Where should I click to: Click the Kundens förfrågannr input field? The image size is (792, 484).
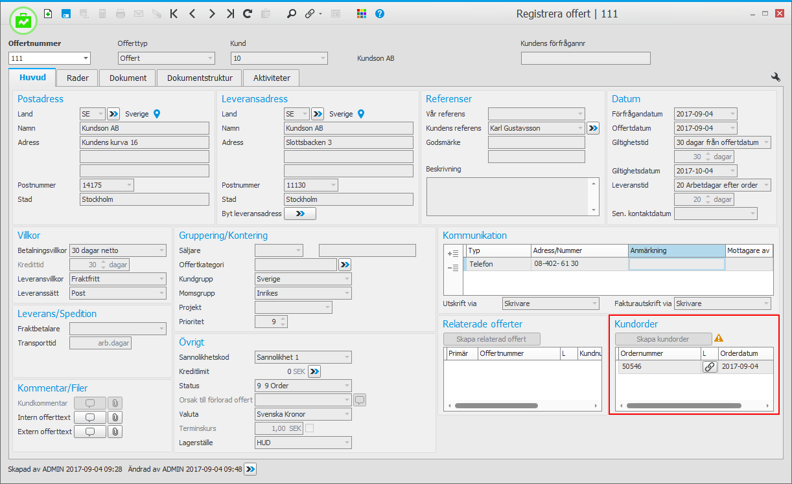pos(585,58)
